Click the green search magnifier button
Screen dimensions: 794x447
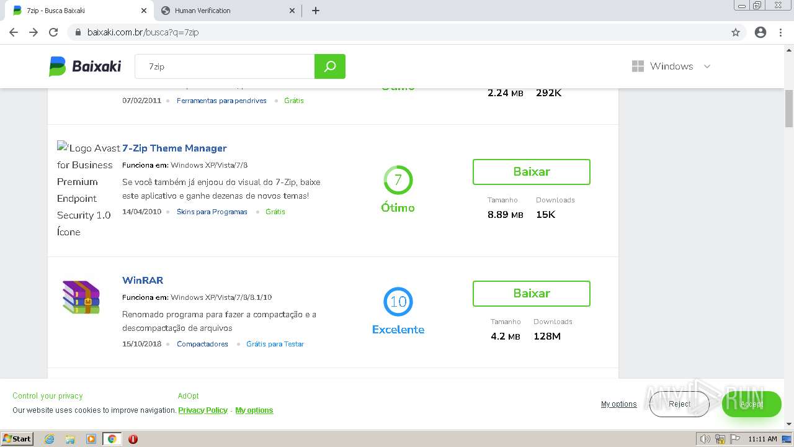pyautogui.click(x=330, y=66)
